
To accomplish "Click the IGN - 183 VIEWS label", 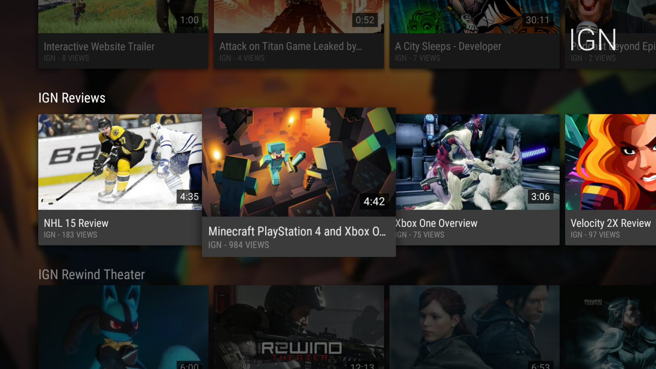I will click(70, 235).
